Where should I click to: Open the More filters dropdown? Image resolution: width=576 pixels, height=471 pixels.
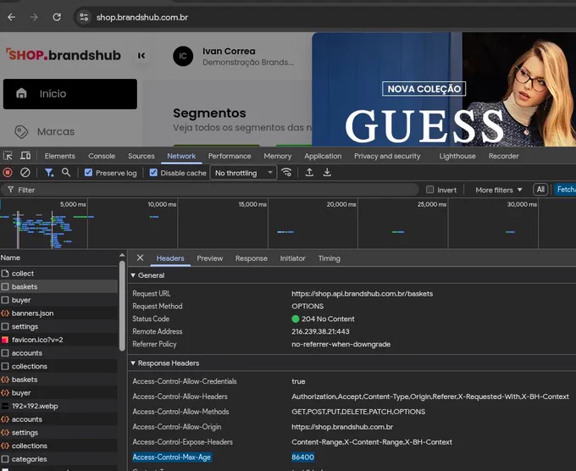tap(498, 190)
